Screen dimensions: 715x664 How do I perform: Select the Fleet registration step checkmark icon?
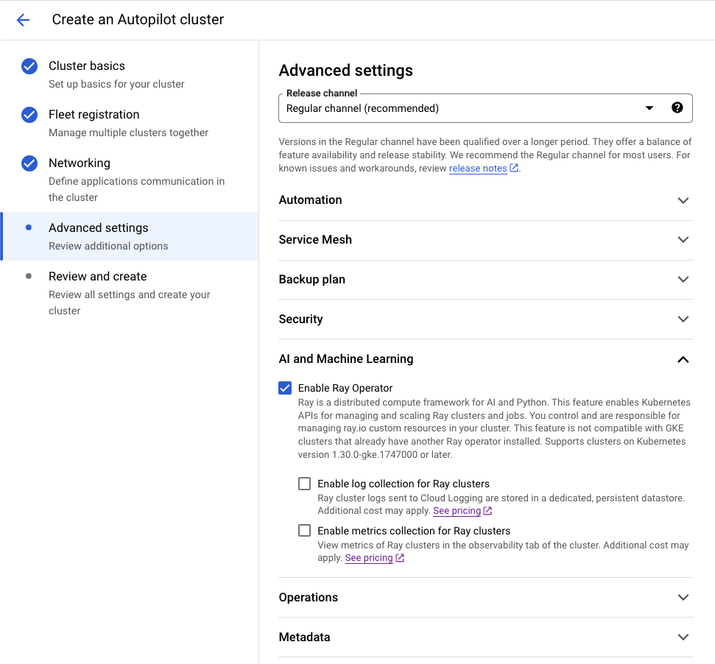(x=29, y=115)
